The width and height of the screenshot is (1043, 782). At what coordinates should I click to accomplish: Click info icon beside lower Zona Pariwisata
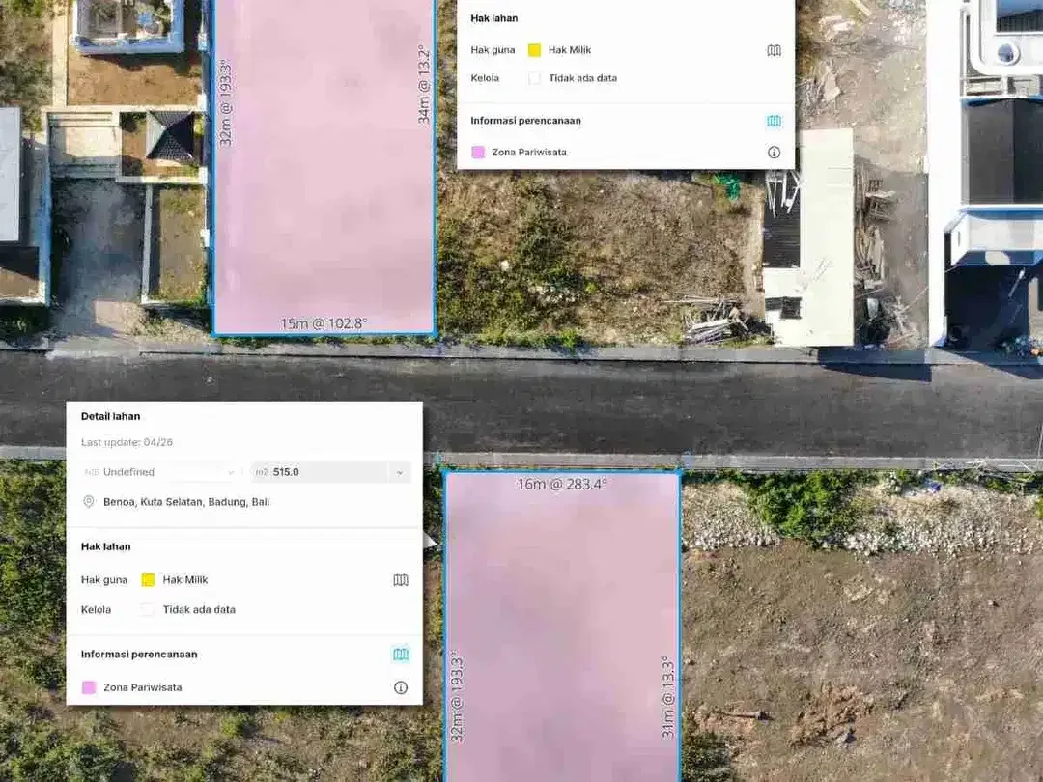[401, 687]
